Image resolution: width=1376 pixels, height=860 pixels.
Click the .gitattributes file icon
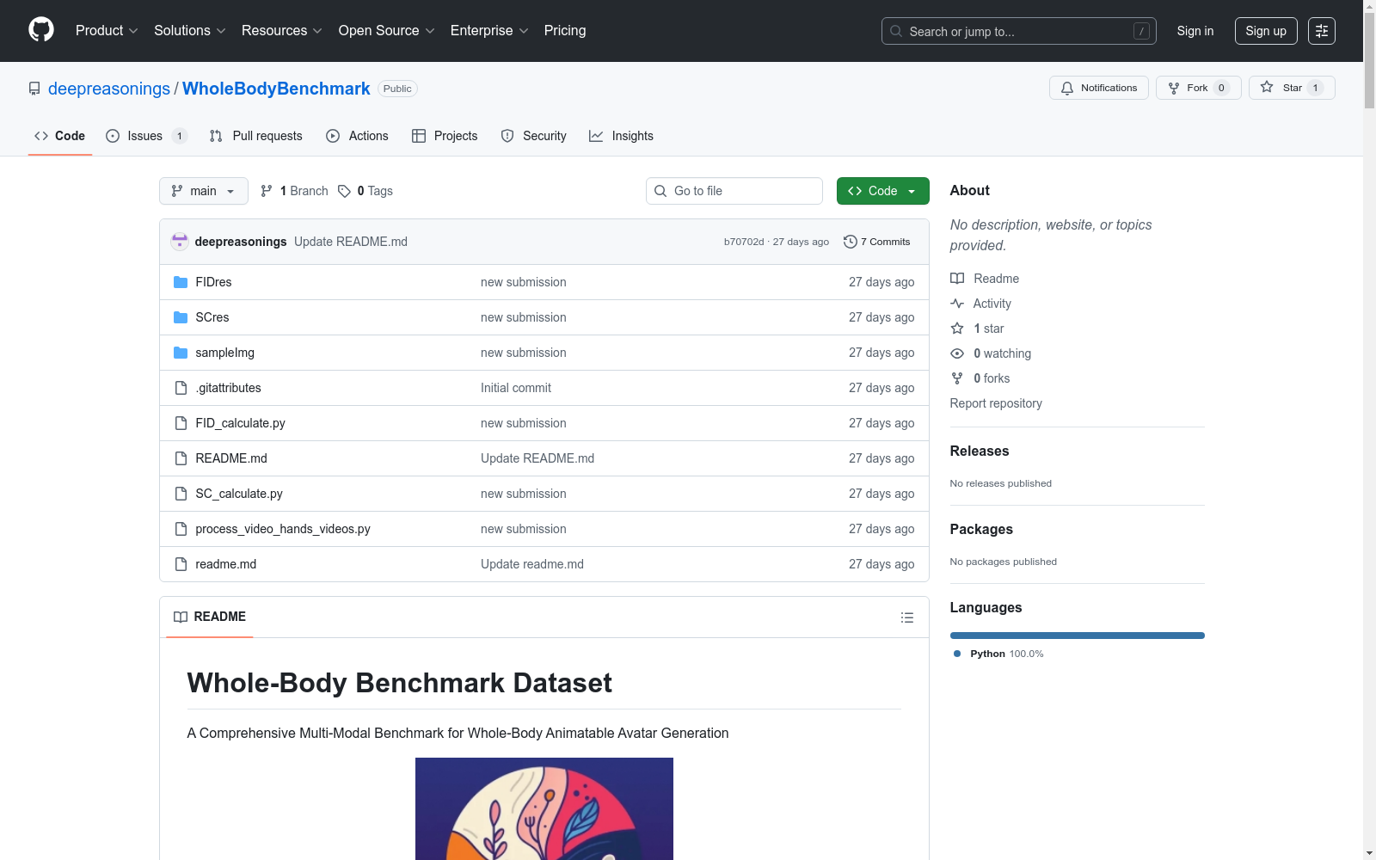(181, 388)
